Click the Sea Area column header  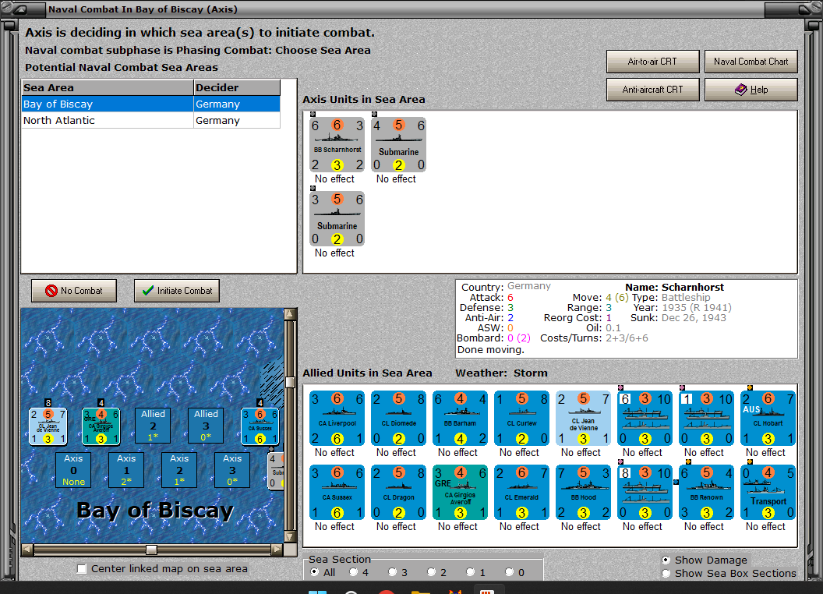pos(108,88)
